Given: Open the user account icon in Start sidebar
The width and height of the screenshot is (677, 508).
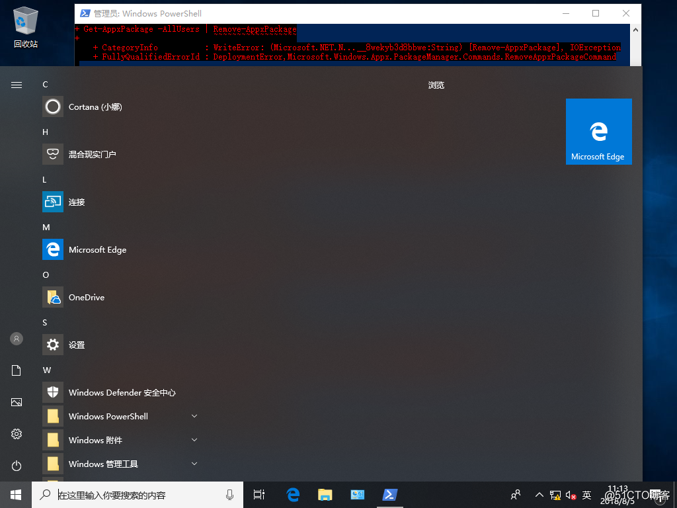Looking at the screenshot, I should [x=17, y=339].
